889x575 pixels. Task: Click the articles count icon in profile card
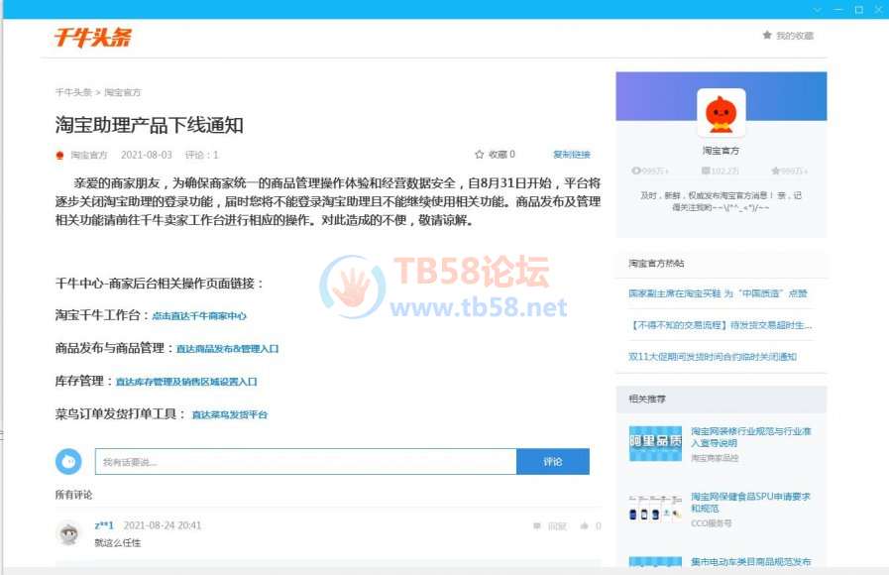pyautogui.click(x=706, y=171)
